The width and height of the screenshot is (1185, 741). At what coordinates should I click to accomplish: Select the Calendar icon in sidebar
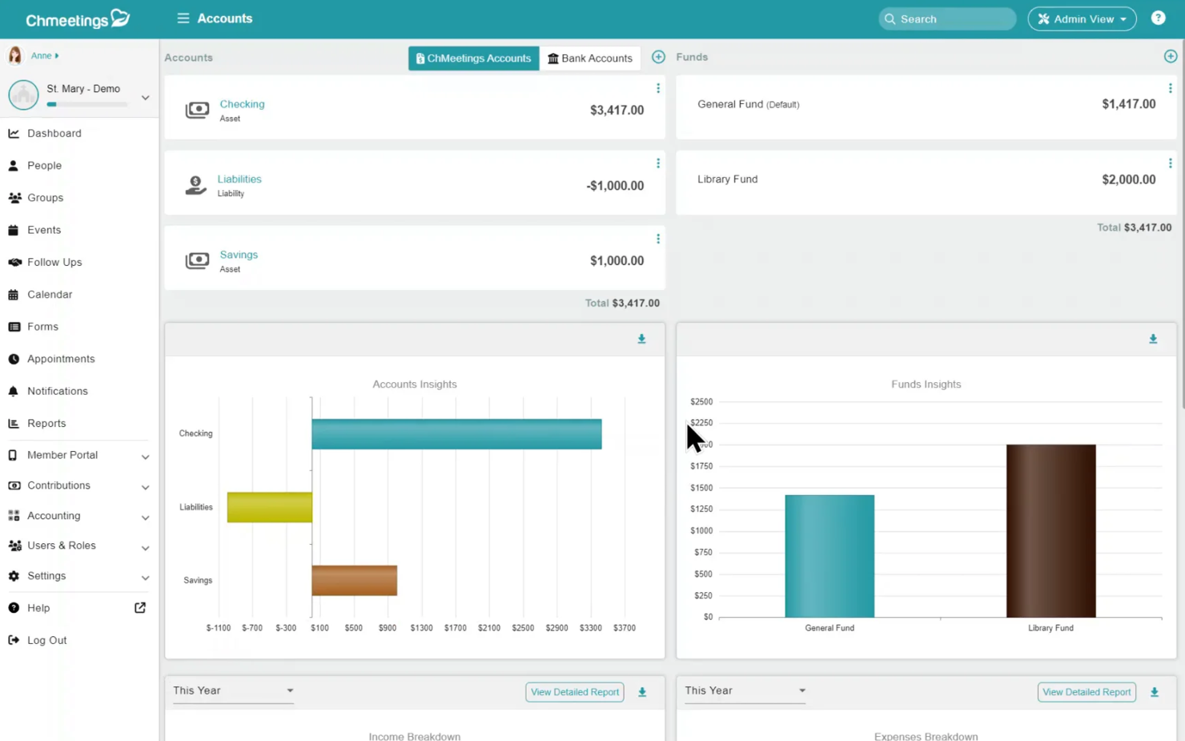pyautogui.click(x=50, y=294)
